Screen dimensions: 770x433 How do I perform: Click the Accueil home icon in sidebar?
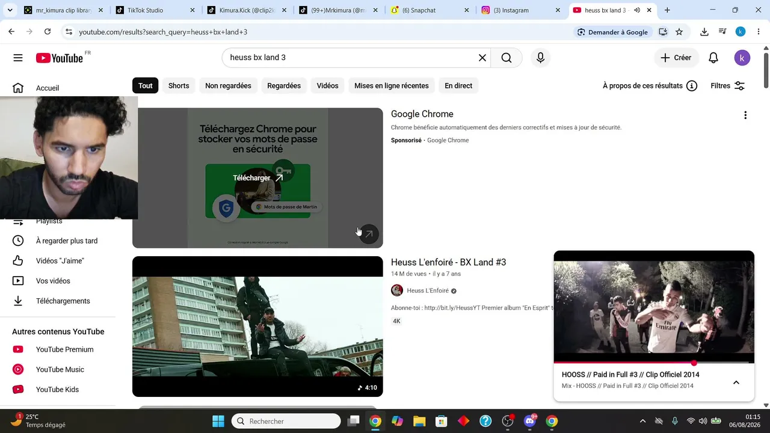pyautogui.click(x=18, y=88)
